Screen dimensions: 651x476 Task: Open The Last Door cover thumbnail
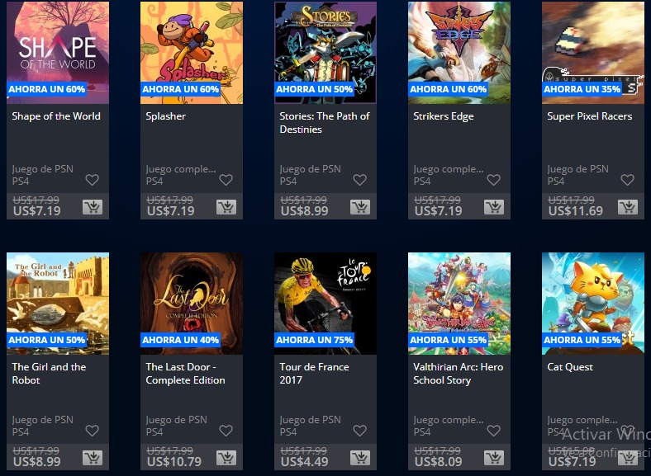click(x=192, y=304)
